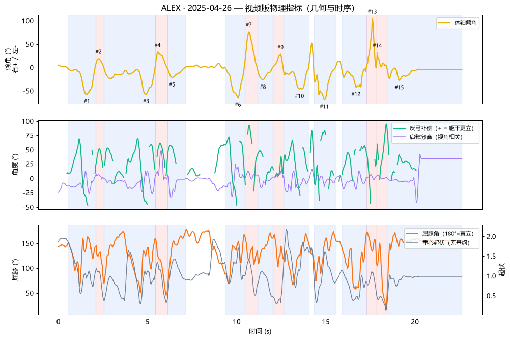This screenshot has width=510, height=340.
Task: Select peak marker #15
Action: 399,87
